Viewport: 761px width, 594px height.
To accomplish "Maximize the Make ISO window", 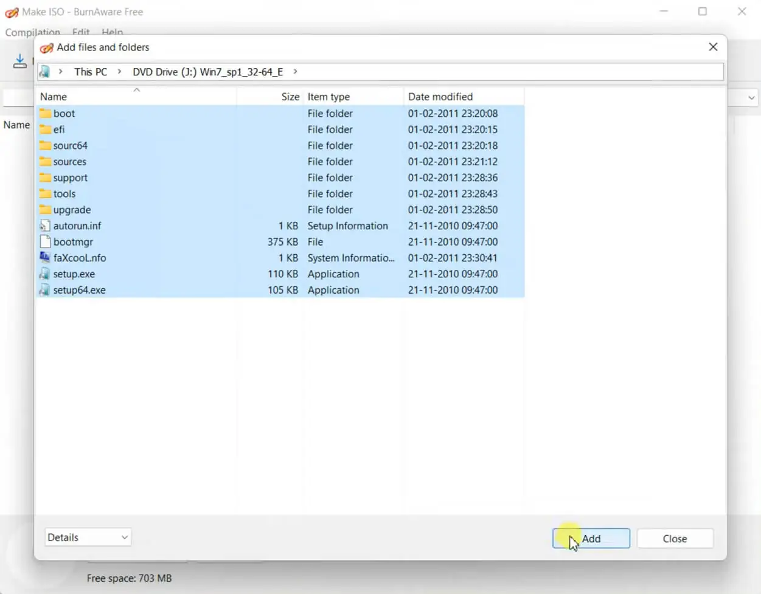I will coord(703,12).
